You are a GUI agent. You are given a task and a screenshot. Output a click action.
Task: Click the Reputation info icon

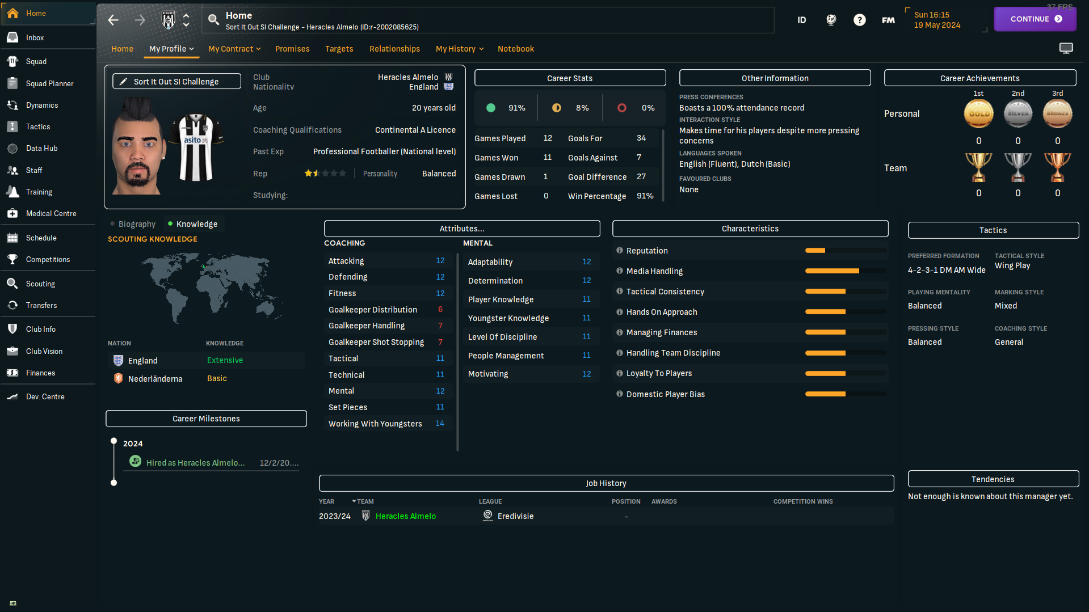tap(620, 250)
